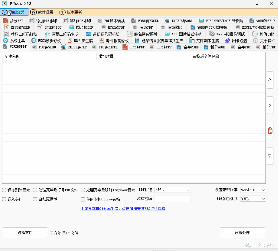Select the 压缩PDF function
Image resolution: width=278 pixels, height=251 pixels.
(x=143, y=27)
